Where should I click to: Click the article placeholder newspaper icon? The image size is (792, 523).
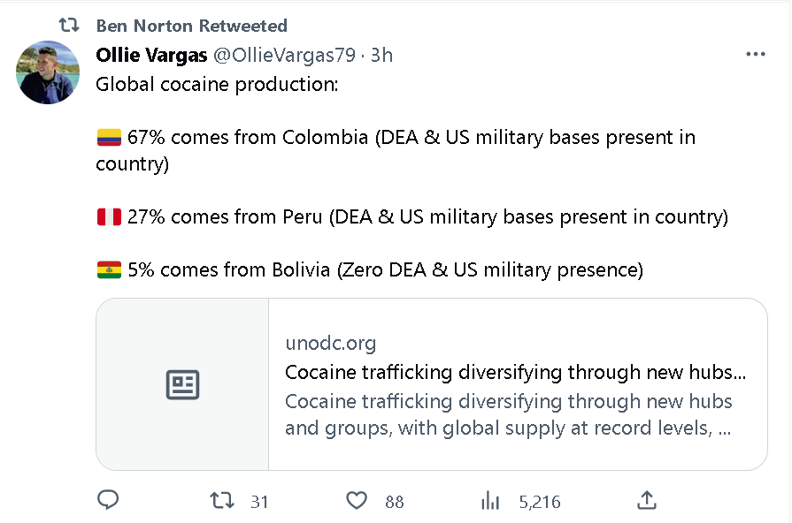coord(182,385)
